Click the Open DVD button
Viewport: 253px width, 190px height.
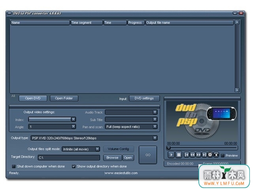coord(33,98)
